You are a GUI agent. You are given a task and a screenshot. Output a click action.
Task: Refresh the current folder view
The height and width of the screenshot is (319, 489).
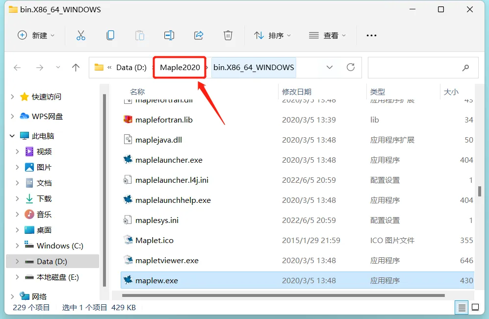[351, 67]
